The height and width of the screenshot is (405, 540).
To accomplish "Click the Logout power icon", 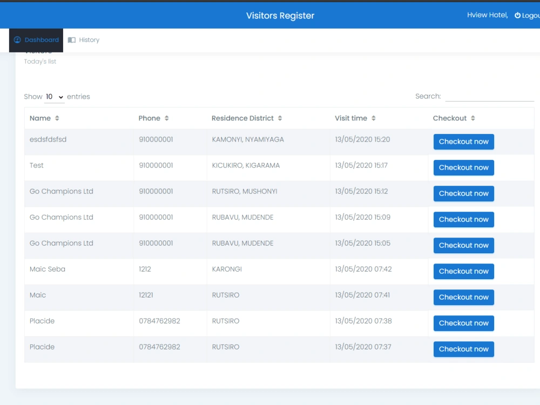I will pyautogui.click(x=517, y=16).
